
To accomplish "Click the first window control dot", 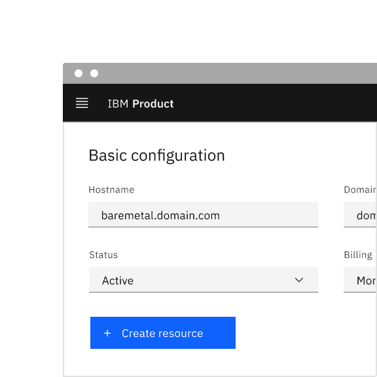I will coord(79,73).
